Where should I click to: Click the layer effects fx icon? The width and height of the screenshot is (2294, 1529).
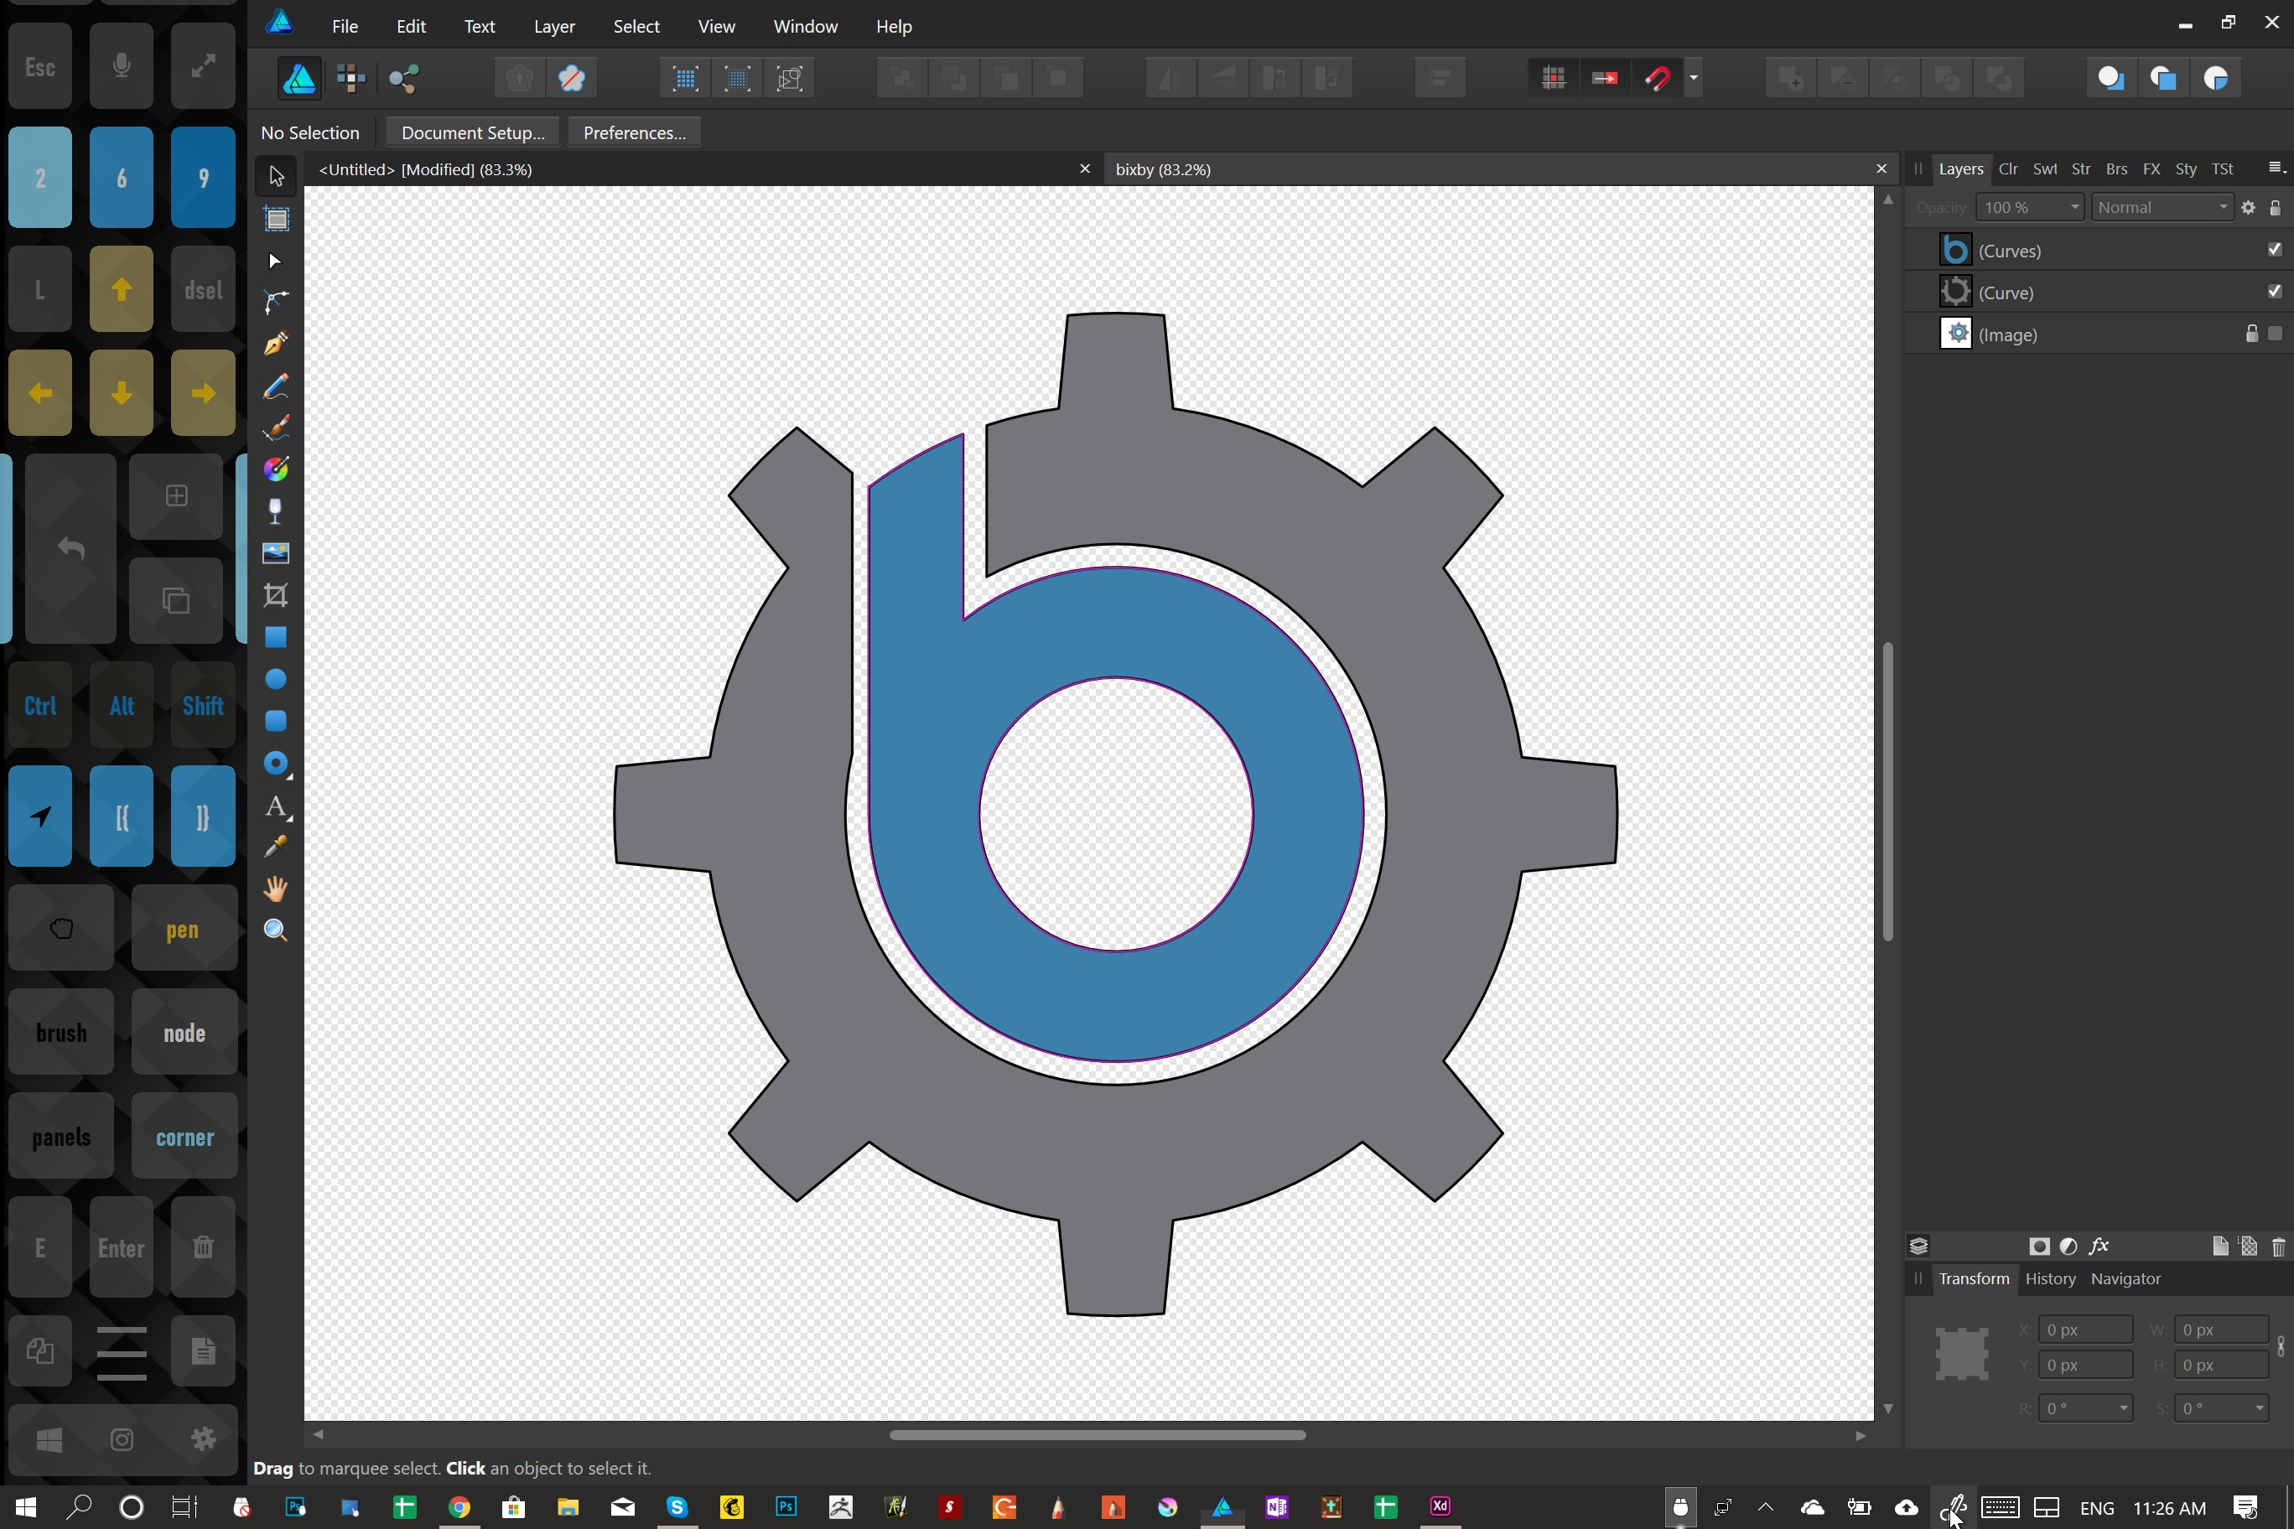(2099, 1247)
